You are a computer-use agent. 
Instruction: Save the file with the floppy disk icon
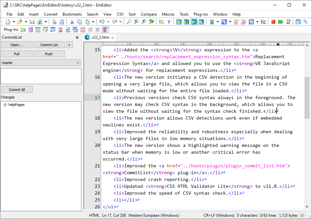click(x=32, y=22)
